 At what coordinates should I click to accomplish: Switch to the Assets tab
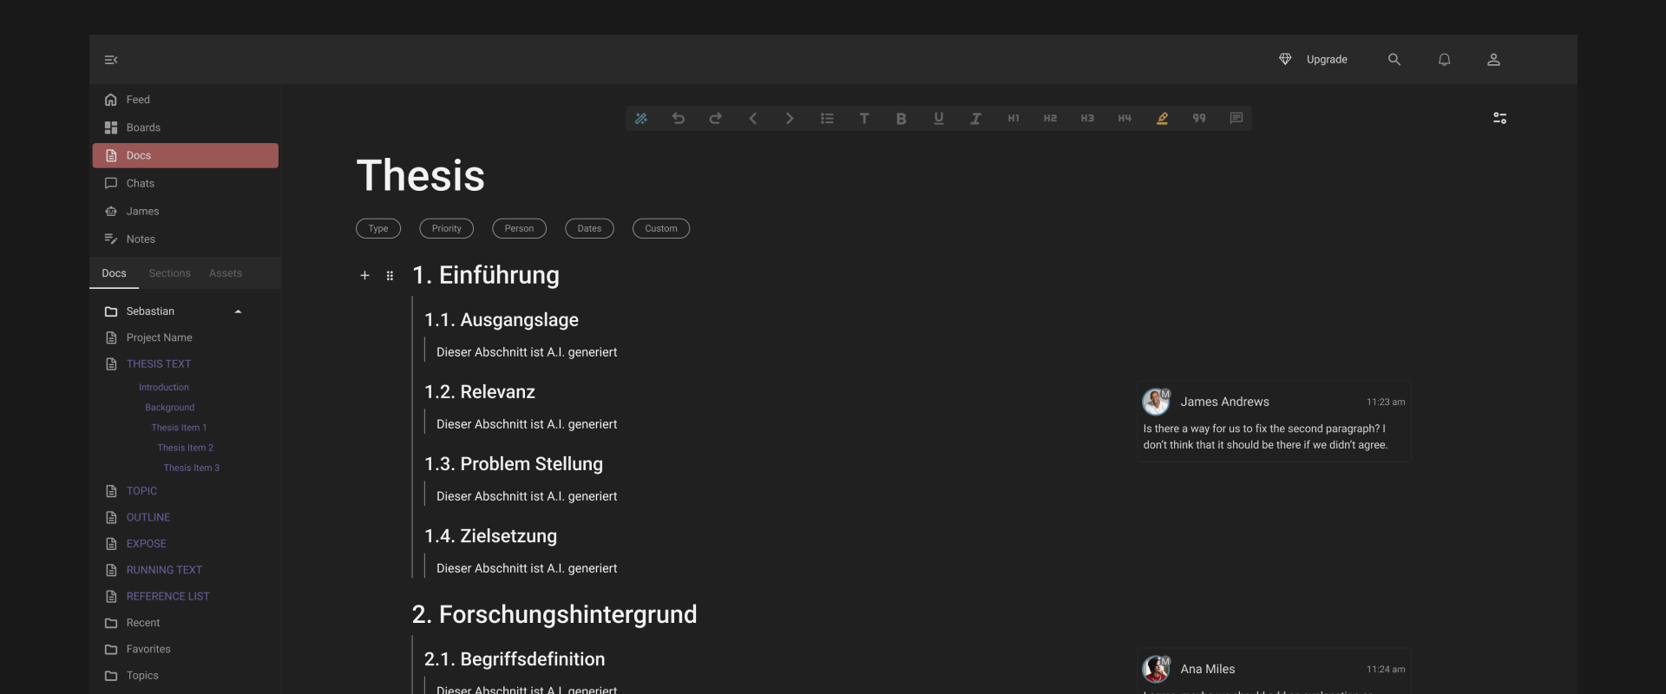(x=226, y=273)
